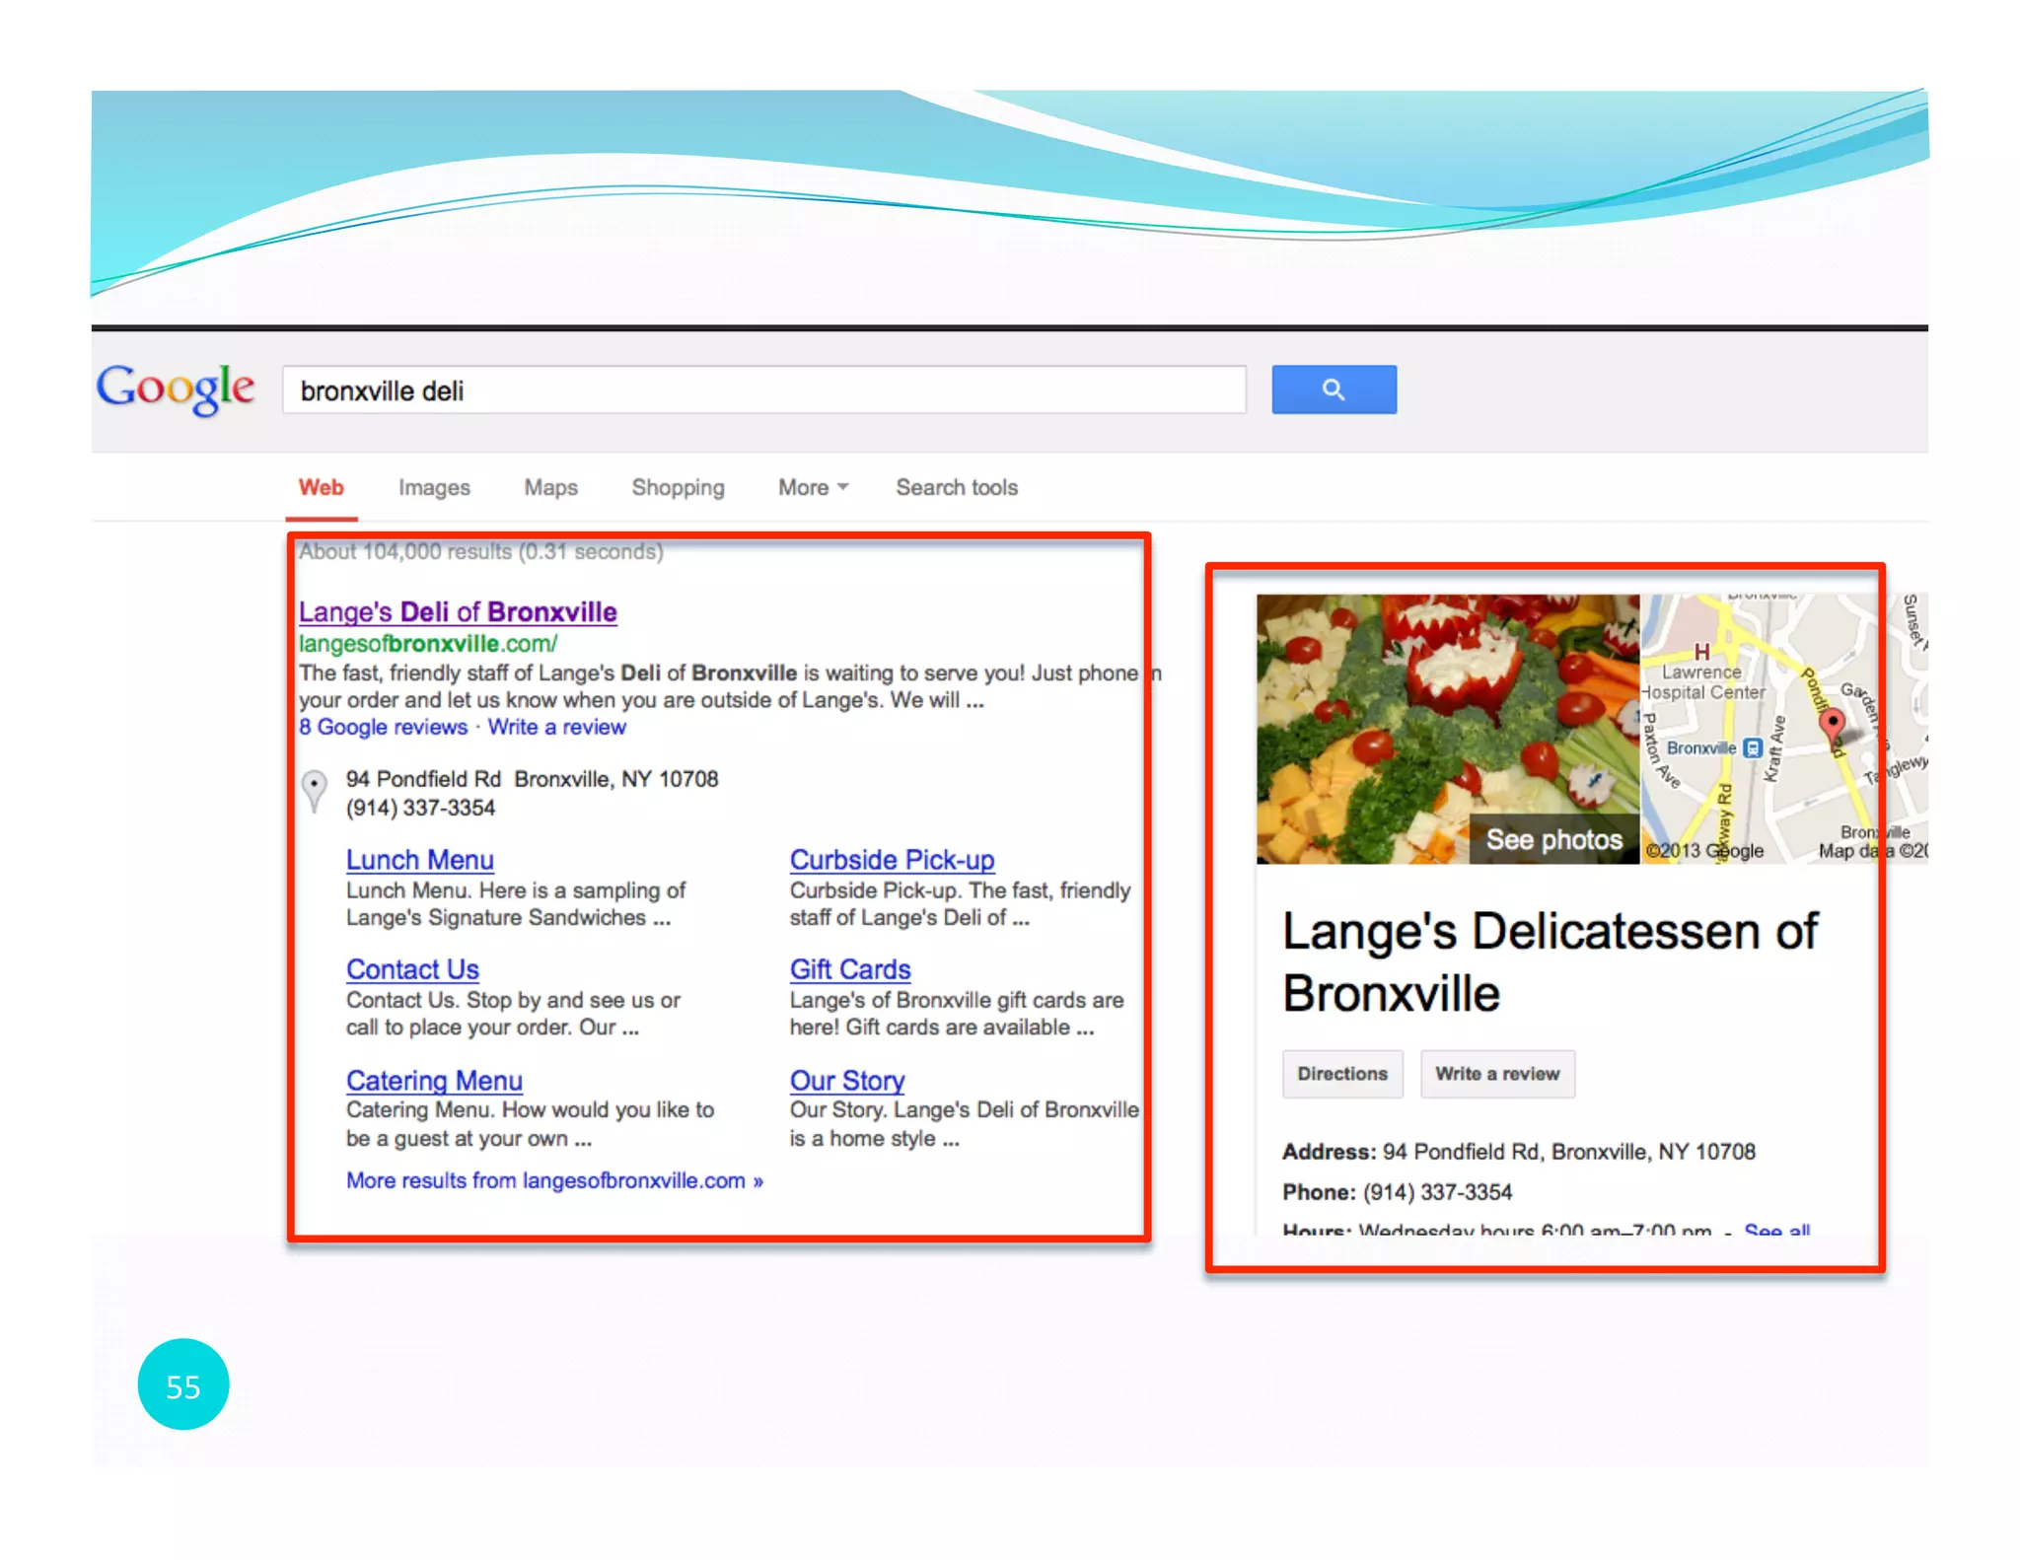Open the Search tools menu
This screenshot has height=1560, width=2020.
(x=956, y=487)
